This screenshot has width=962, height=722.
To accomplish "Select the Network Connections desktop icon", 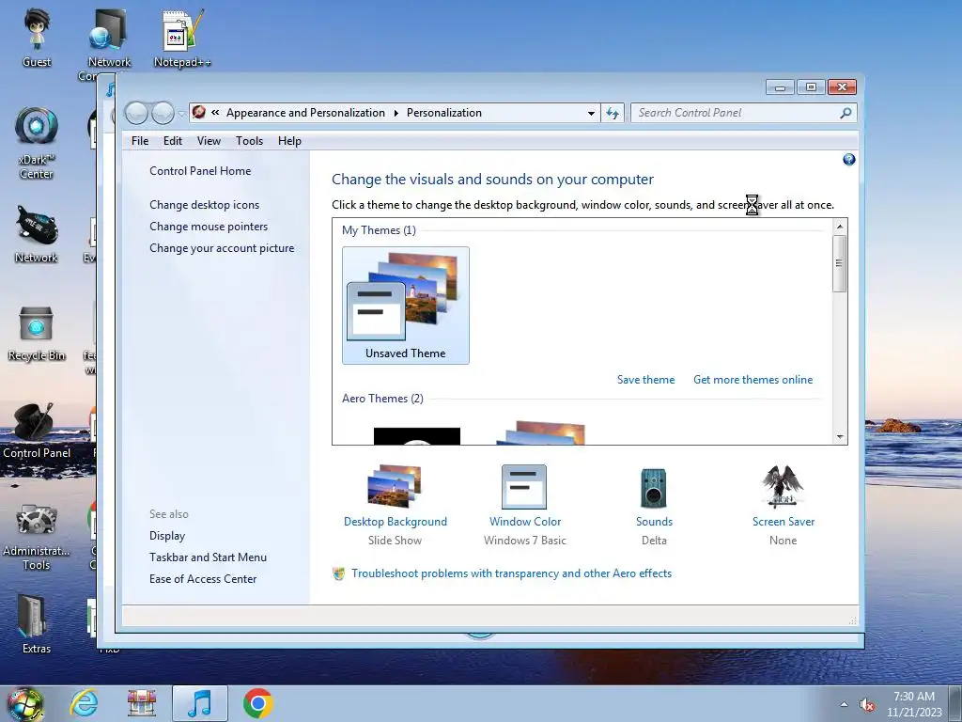I will (x=109, y=43).
